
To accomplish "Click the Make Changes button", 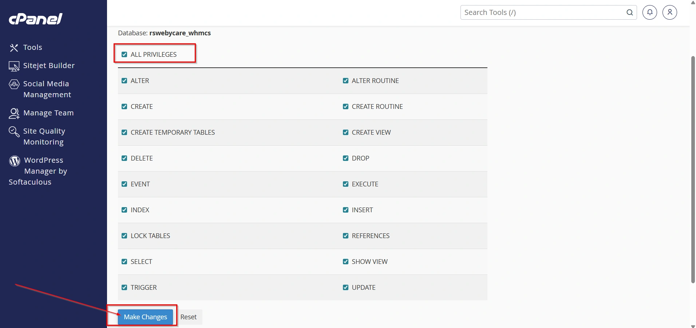I will pos(145,317).
